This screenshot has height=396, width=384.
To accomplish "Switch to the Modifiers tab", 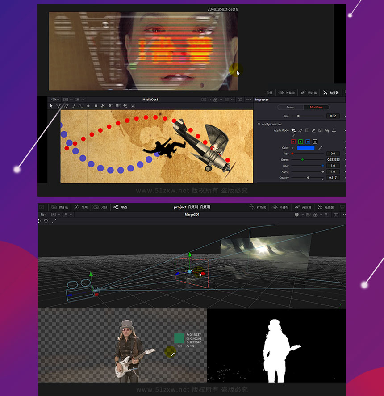I will [316, 107].
